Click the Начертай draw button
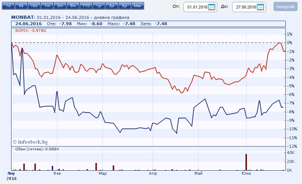The height and width of the screenshot is (184, 302). (285, 7)
